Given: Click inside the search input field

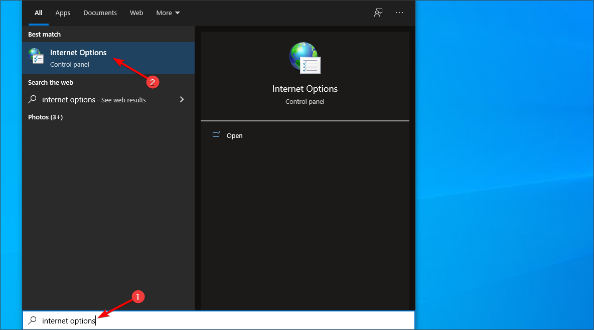Looking at the screenshot, I should [151, 320].
